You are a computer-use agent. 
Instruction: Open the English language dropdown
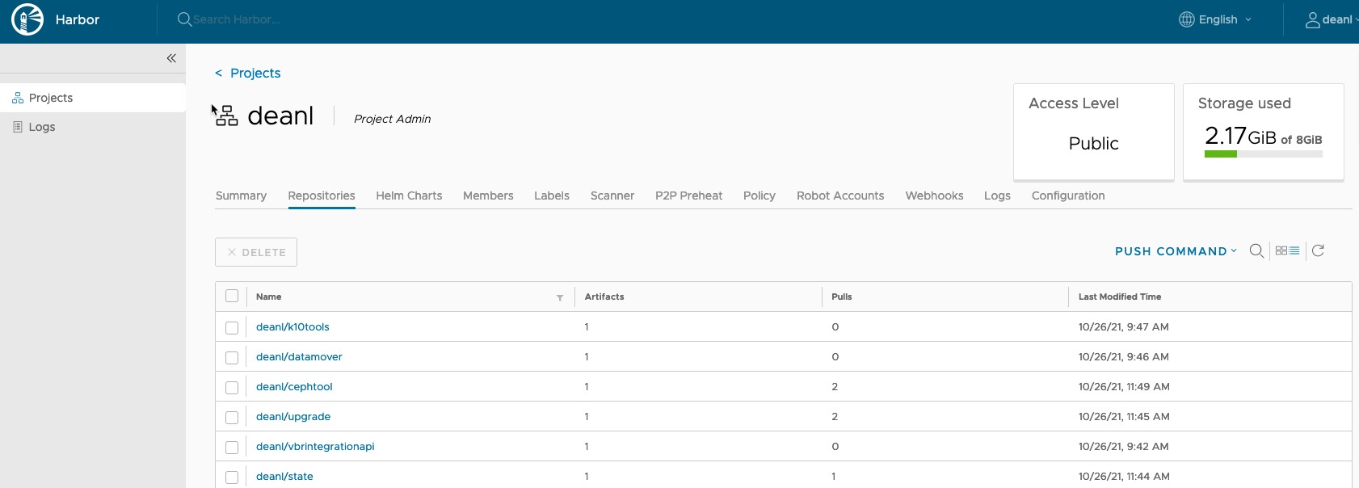[1216, 19]
